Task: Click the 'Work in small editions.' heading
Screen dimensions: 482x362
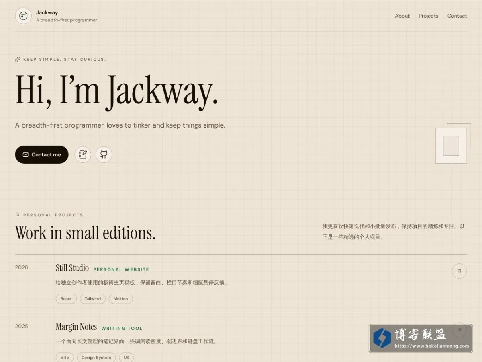Action: [85, 233]
